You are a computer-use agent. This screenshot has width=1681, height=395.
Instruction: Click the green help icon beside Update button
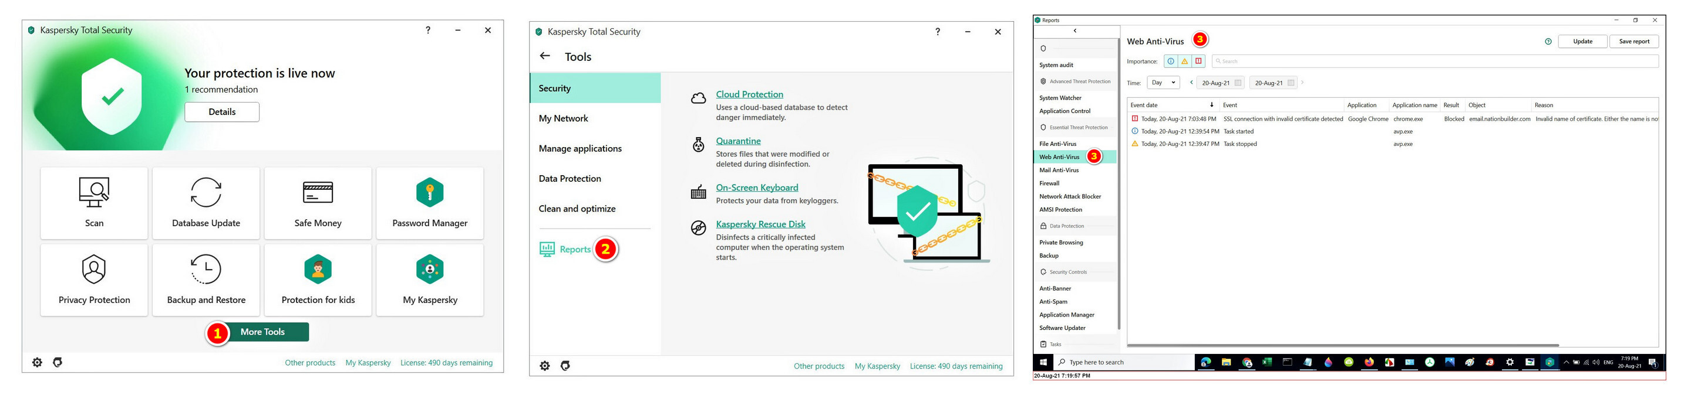point(1548,42)
